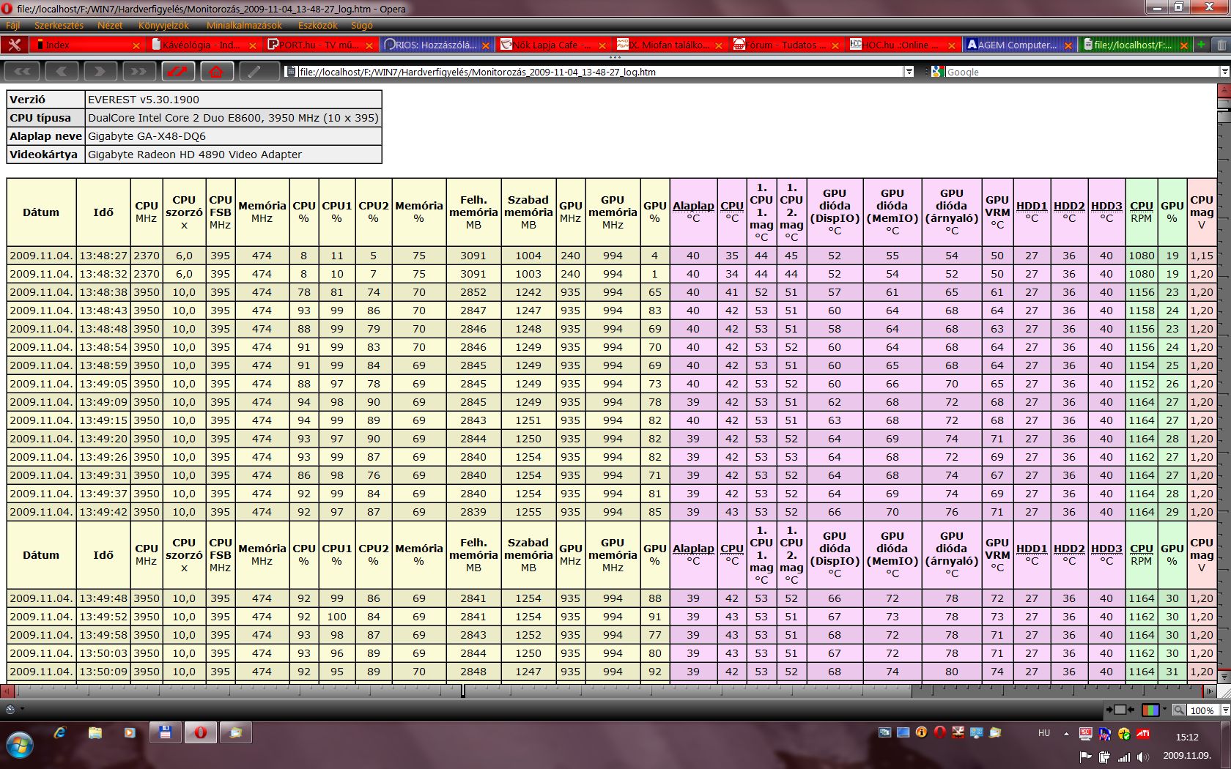The height and width of the screenshot is (769, 1231).
Task: Launch Internet Explorer from taskbar
Action: click(60, 732)
